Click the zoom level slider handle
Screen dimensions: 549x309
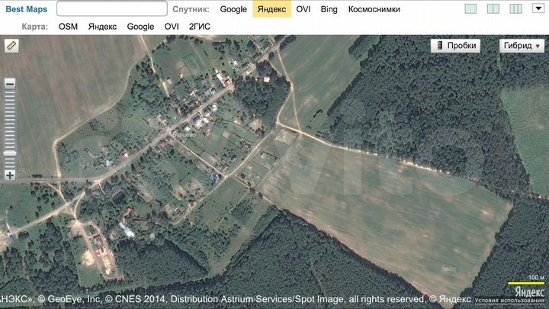(x=10, y=153)
